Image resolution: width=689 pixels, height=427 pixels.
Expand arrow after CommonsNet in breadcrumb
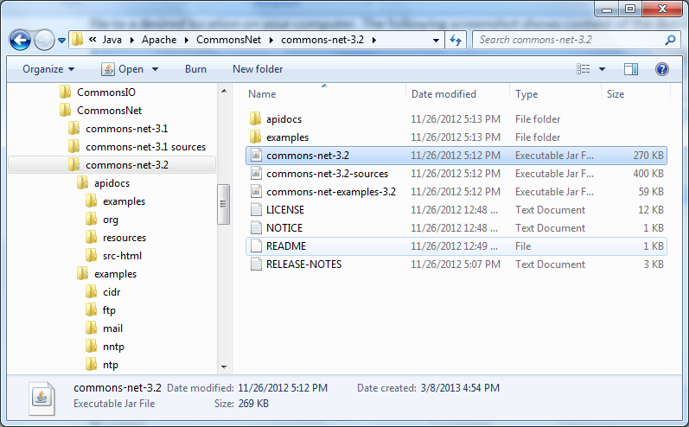point(271,40)
